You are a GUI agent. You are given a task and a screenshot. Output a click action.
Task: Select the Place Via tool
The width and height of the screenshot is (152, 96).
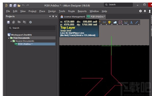point(109,23)
